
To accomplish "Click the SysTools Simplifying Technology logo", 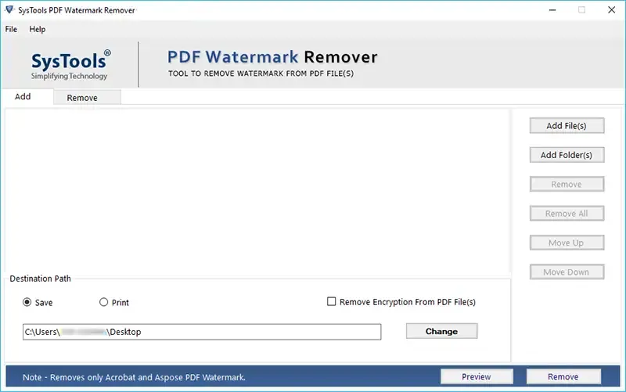I will tap(70, 65).
